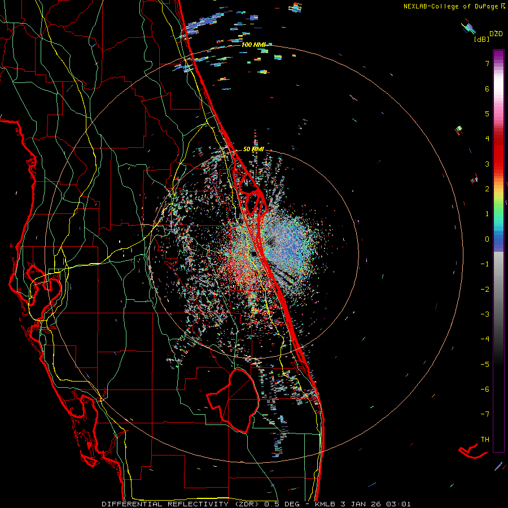508x508 pixels.
Task: Click the "-3" value on the color scale
Action: [x=485, y=314]
